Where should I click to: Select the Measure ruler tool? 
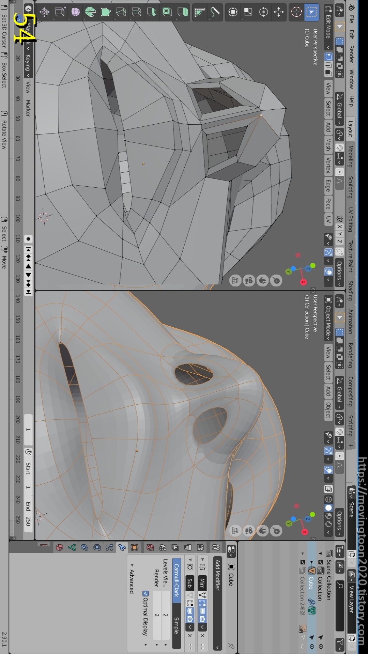[x=200, y=12]
